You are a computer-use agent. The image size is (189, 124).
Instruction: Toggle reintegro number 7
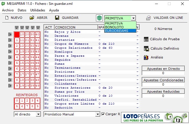pyautogui.click(x=27, y=106)
